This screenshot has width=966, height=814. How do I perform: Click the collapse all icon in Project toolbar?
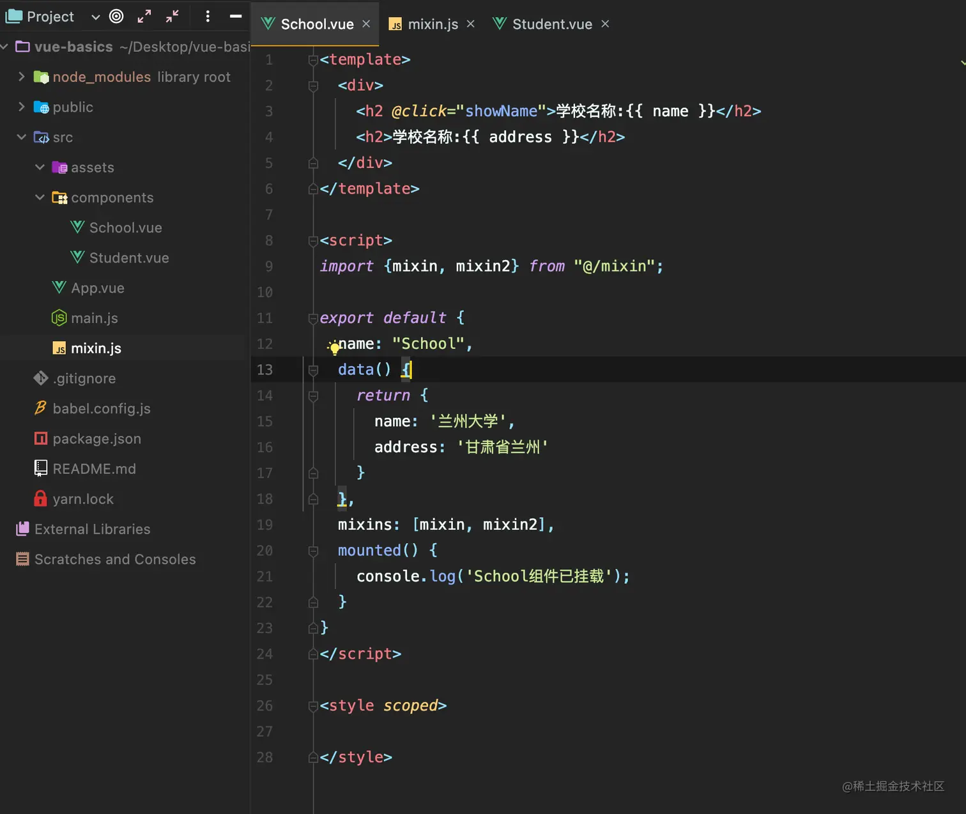(172, 17)
